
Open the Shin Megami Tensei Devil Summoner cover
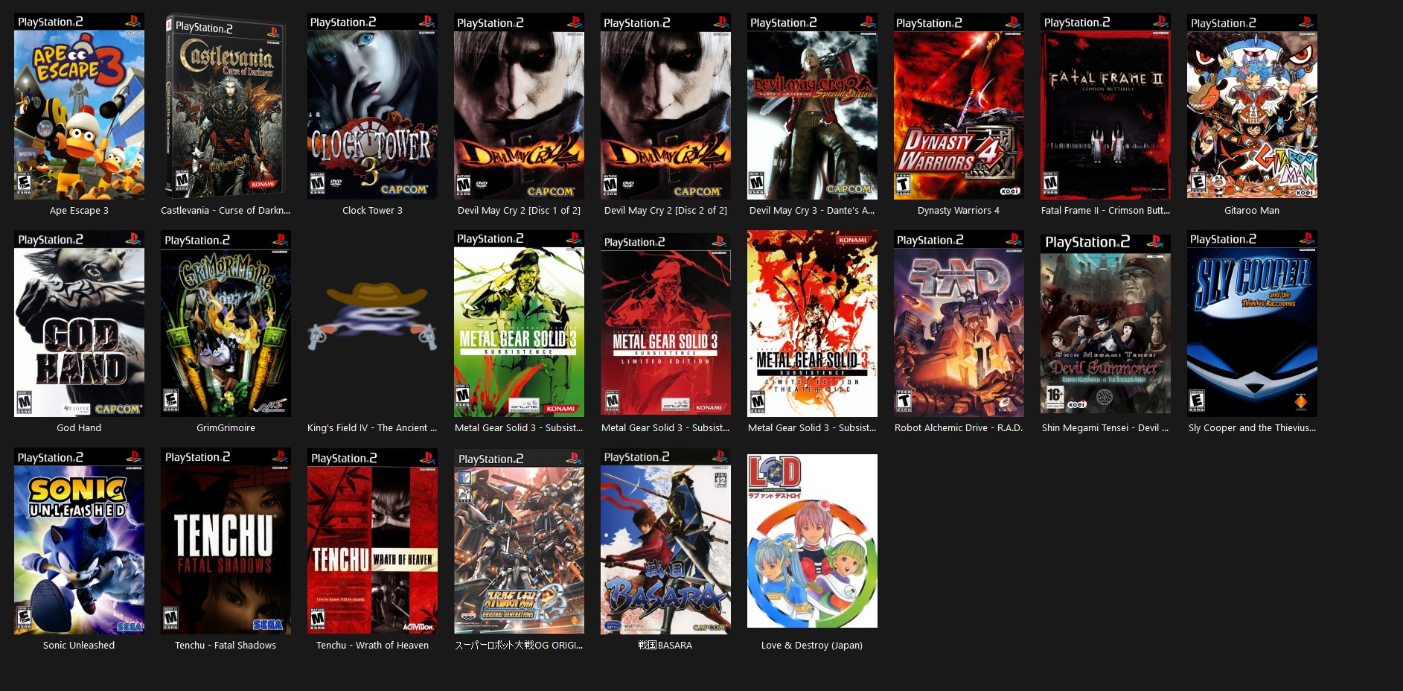click(1105, 324)
